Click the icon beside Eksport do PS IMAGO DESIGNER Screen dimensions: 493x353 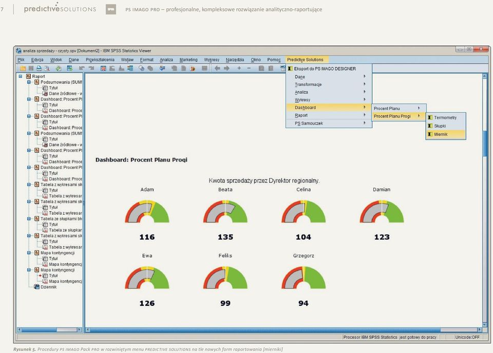(x=290, y=68)
